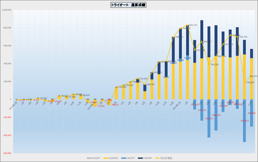
Task: Select the red data label -424,275
Action: (x=209, y=118)
